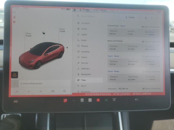Tap Profile button in settings header
This screenshot has width=174, height=130.
pos(130,17)
